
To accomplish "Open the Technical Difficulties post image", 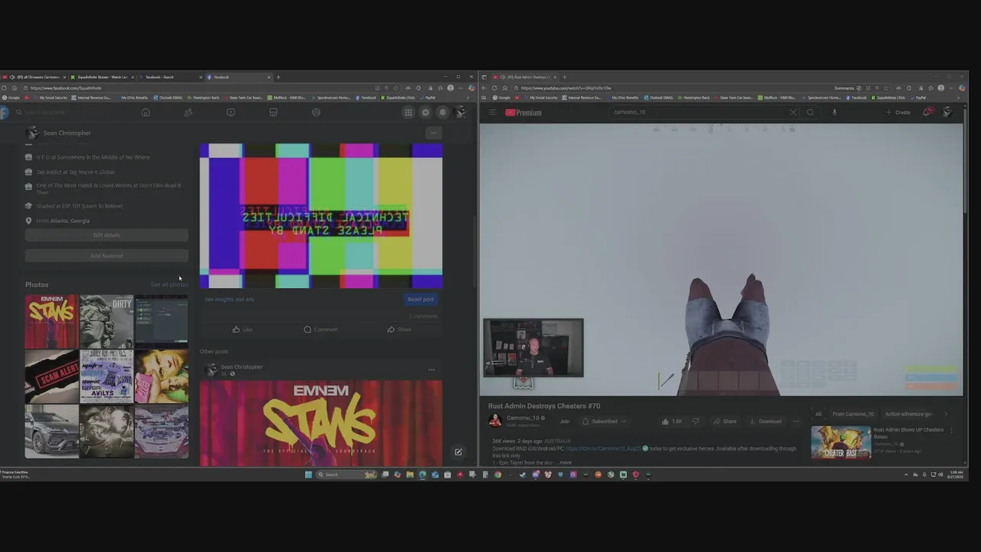I will pos(321,215).
